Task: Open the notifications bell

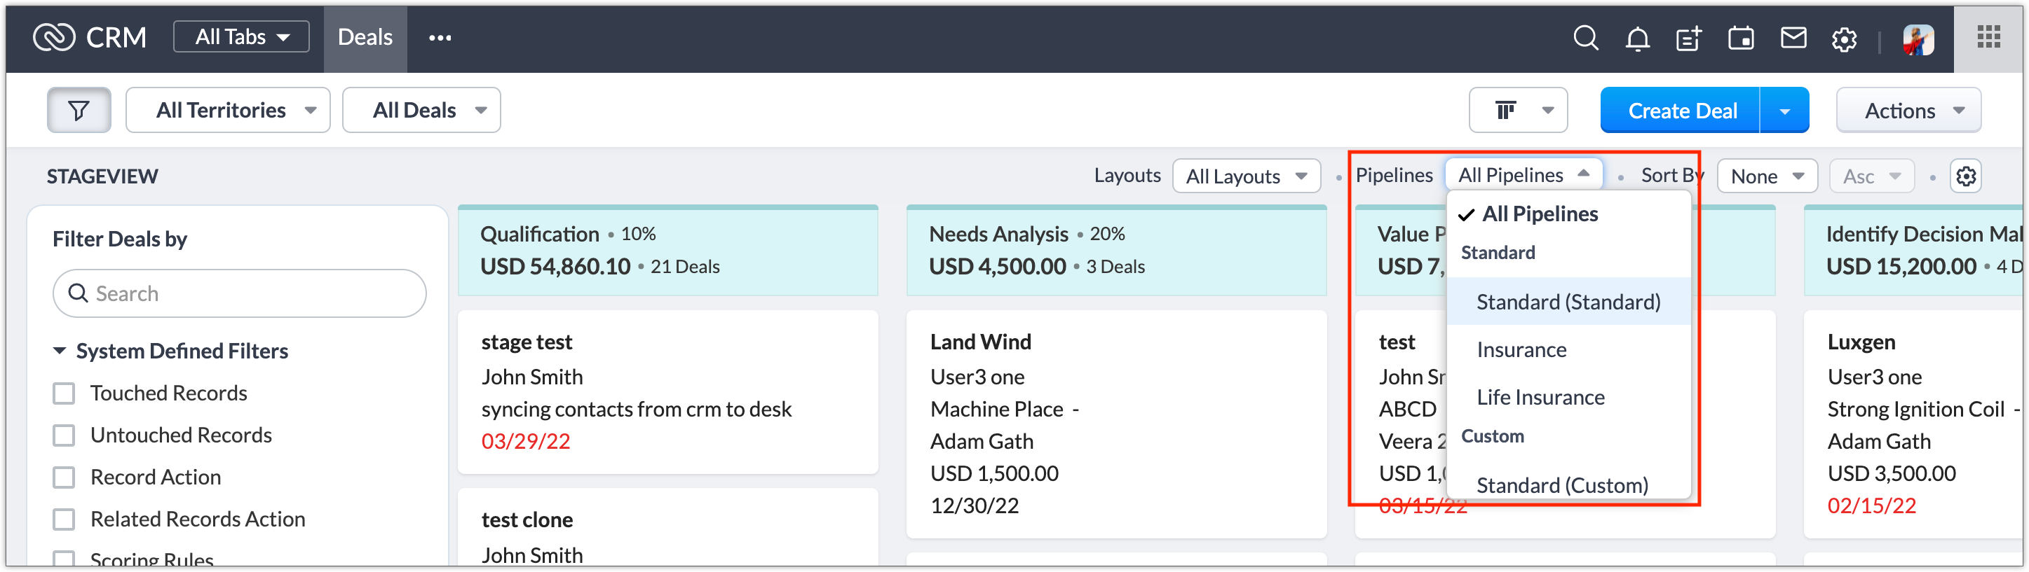Action: click(1638, 38)
